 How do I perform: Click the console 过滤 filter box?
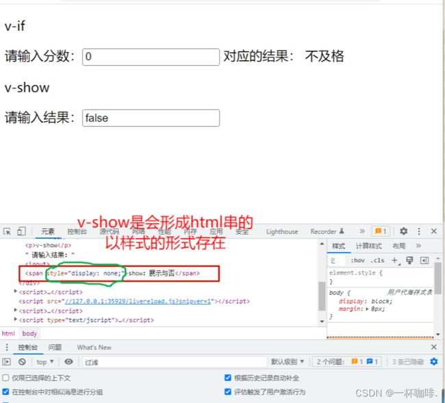pyautogui.click(x=175, y=362)
